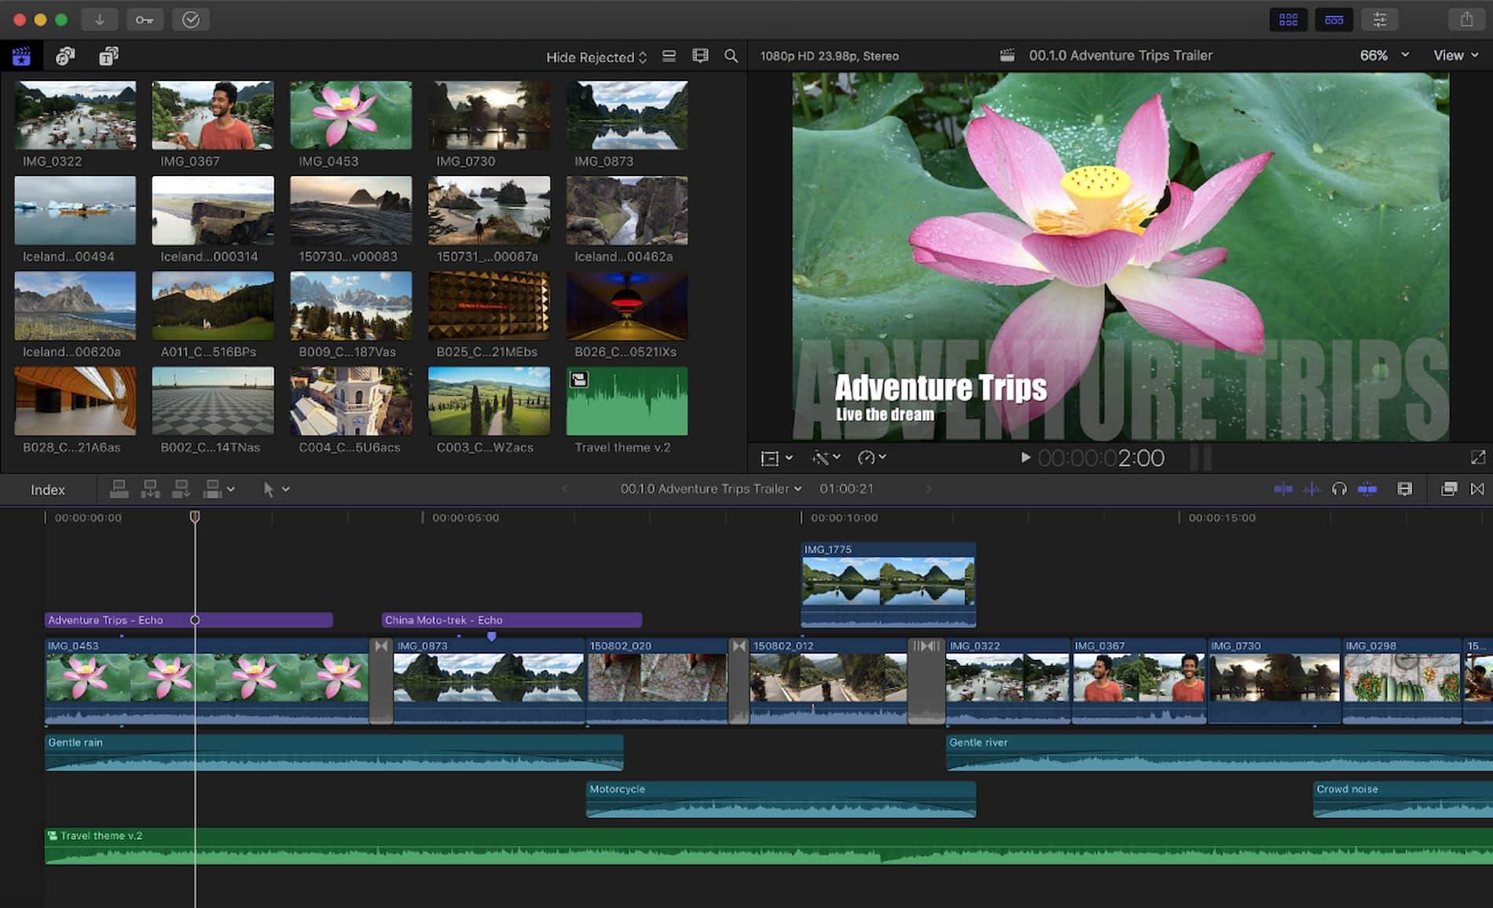Play the project in the viewer
This screenshot has width=1493, height=908.
pos(1025,457)
